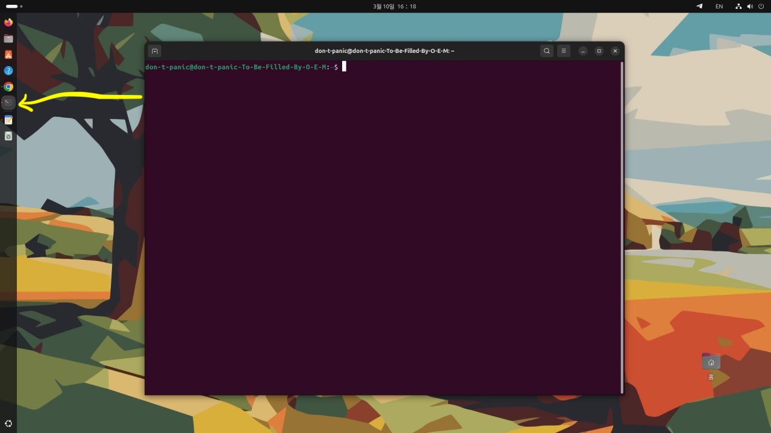Click the Activities workspace indicator
Screen dimensions: 771x433
tap(14, 7)
